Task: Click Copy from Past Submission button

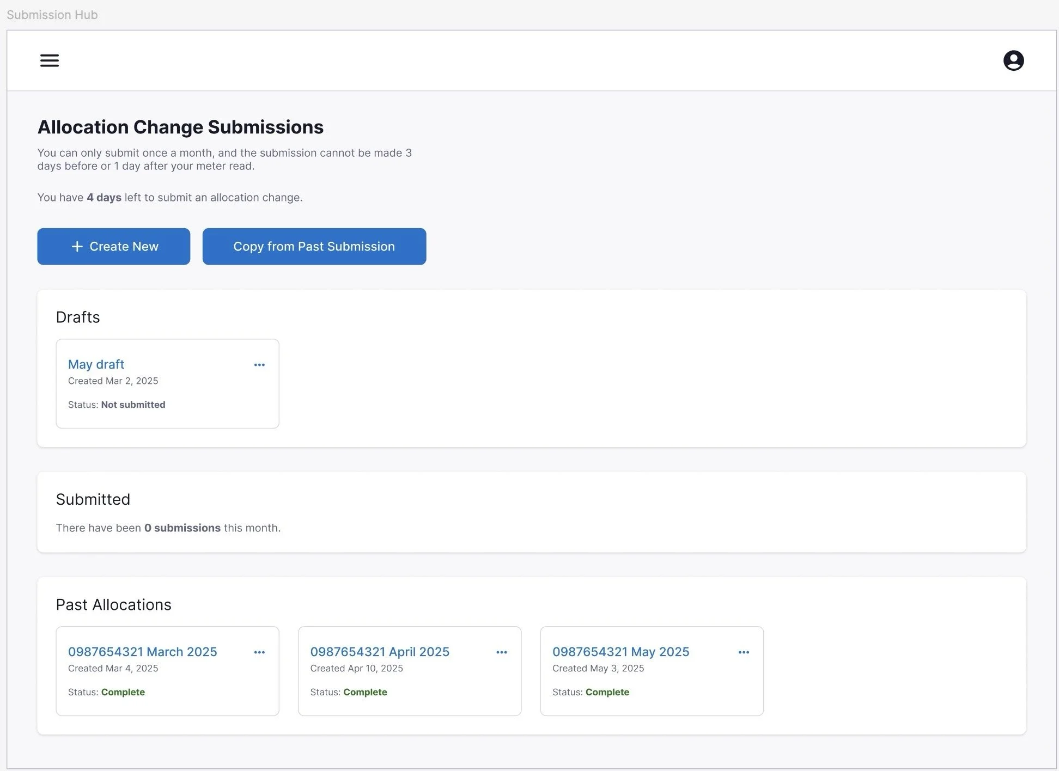Action: 314,247
